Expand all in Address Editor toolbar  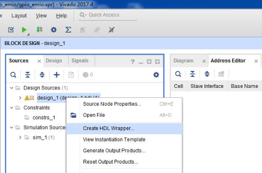pos(207,74)
